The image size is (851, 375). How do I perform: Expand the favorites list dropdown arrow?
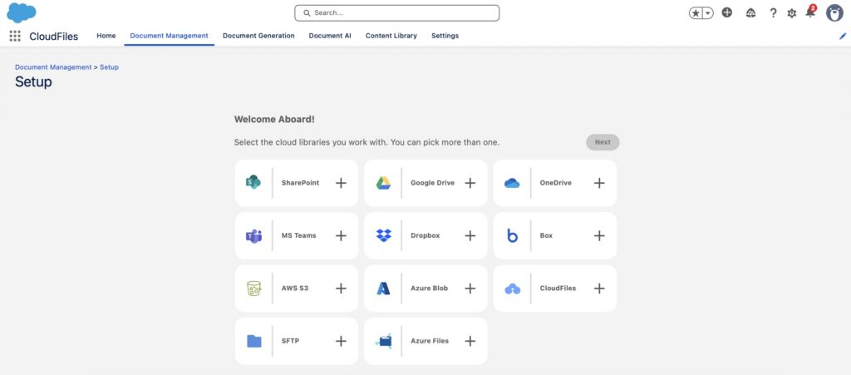(708, 13)
